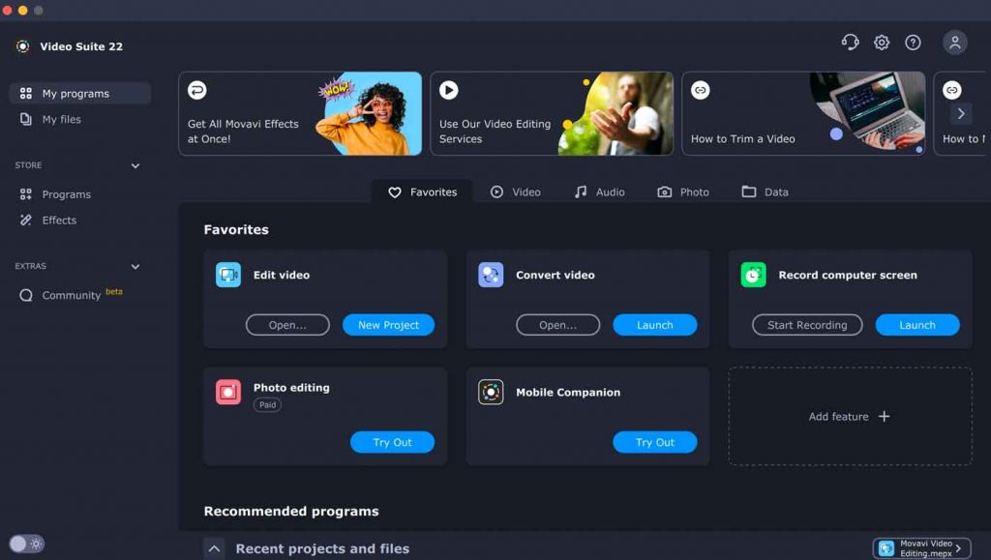991x560 pixels.
Task: Switch to the Video tab
Action: [x=516, y=192]
